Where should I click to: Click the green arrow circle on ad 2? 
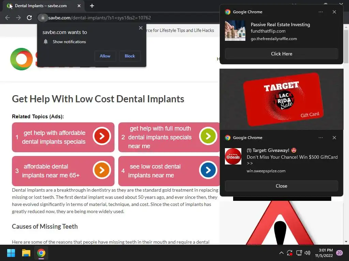pyautogui.click(x=208, y=136)
